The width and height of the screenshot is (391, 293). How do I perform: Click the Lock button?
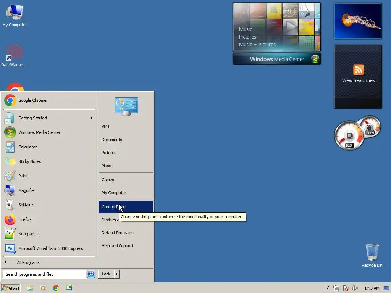[x=106, y=274]
